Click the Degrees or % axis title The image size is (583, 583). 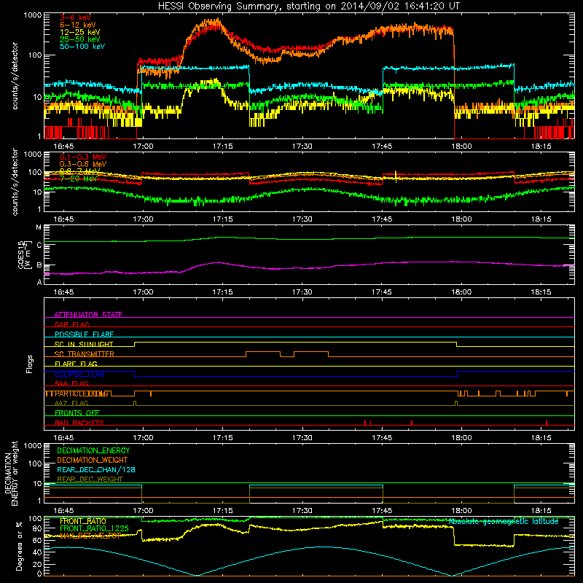click(19, 546)
